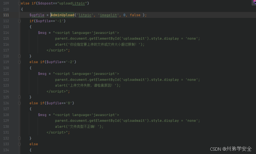The width and height of the screenshot is (256, 154).
Task: Click 'none' value on line 115
Action: (192, 39)
